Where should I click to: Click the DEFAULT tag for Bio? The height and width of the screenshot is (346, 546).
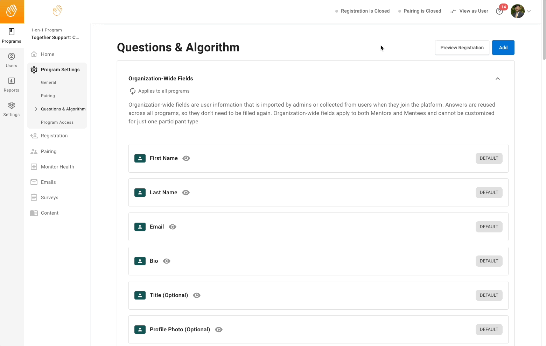click(x=489, y=261)
